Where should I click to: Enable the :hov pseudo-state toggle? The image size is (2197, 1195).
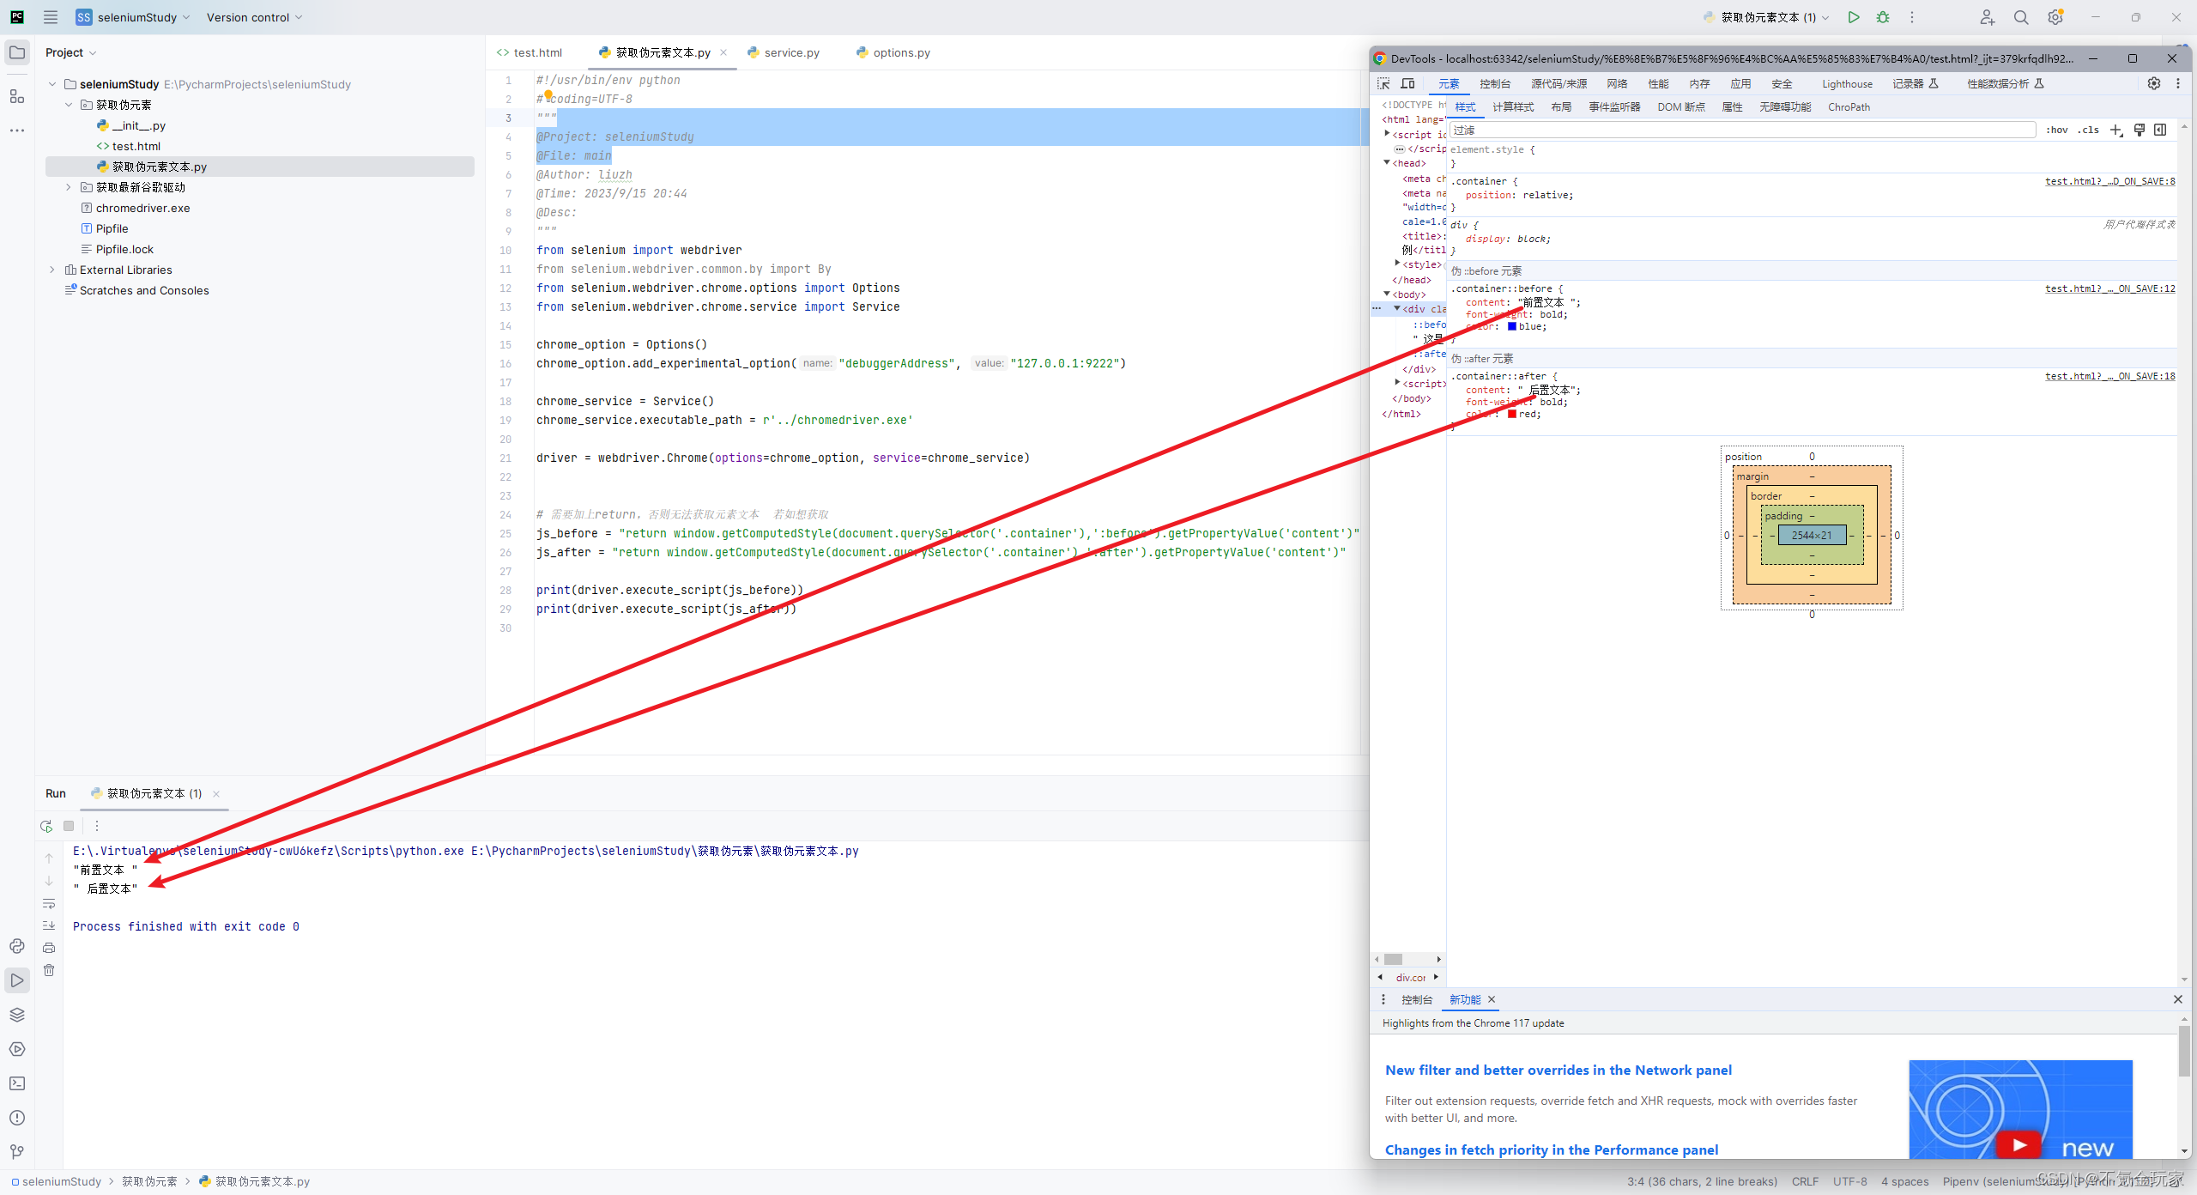click(2059, 130)
